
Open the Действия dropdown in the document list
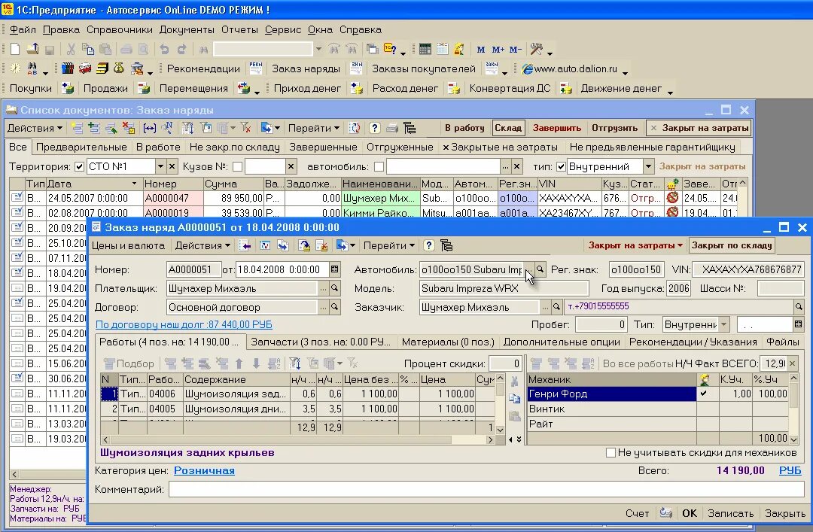[x=35, y=128]
